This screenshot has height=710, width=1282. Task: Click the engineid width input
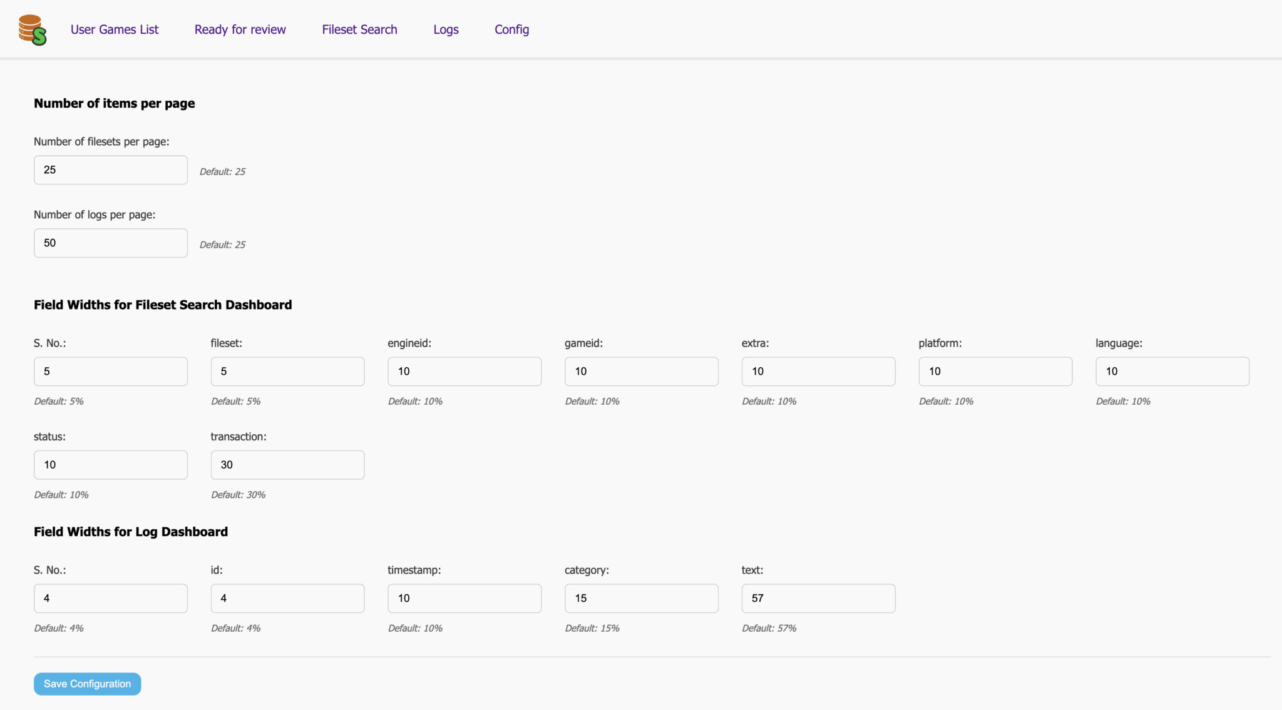[x=464, y=372]
